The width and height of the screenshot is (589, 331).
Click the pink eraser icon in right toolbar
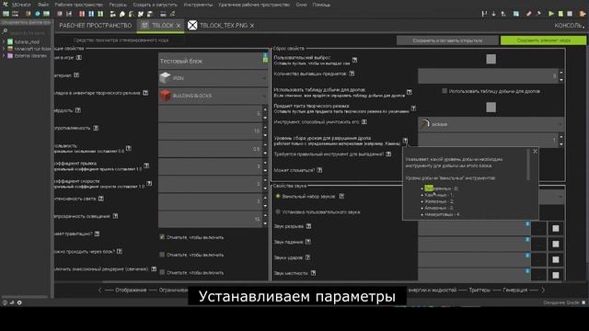pos(528,14)
